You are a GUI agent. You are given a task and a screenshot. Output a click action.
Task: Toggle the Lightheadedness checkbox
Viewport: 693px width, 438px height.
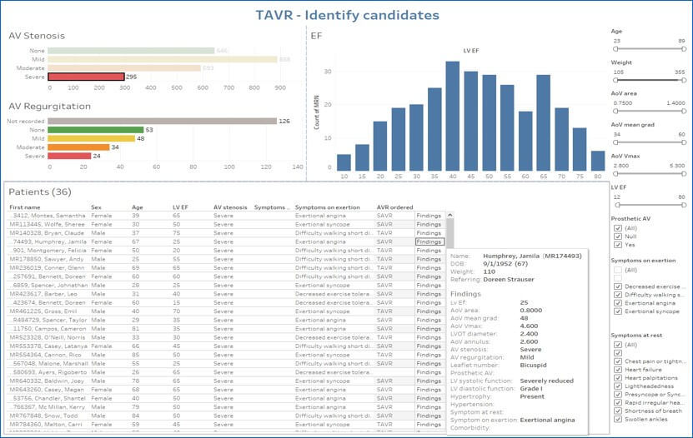click(618, 386)
